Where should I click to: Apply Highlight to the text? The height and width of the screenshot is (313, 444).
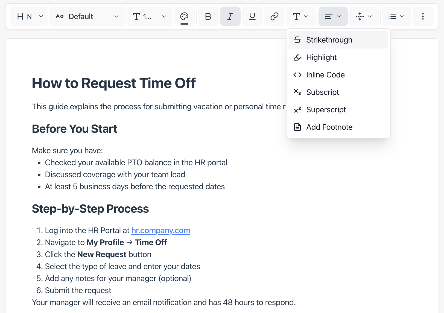(321, 57)
